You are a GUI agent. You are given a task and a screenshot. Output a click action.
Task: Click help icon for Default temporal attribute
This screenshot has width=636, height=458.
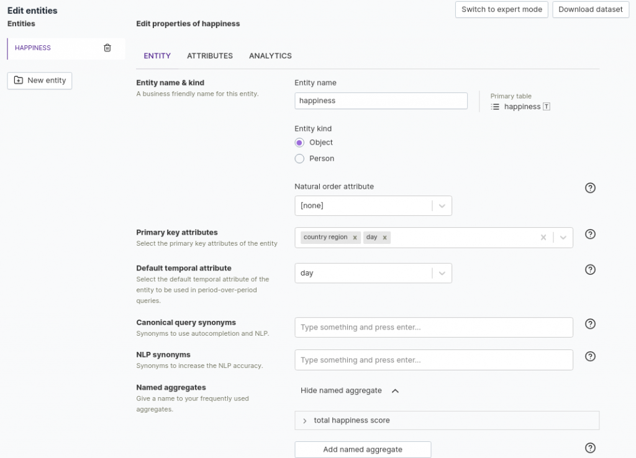coord(590,269)
